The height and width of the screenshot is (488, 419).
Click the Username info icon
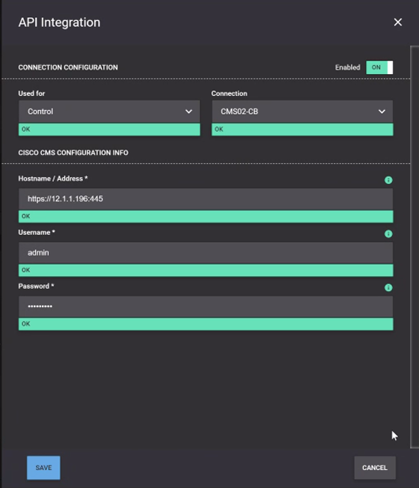(x=388, y=234)
